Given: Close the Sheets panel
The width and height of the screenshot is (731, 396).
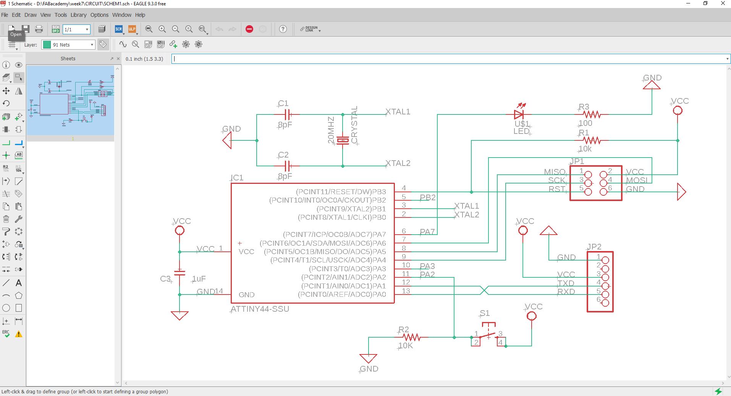Looking at the screenshot, I should pyautogui.click(x=118, y=59).
